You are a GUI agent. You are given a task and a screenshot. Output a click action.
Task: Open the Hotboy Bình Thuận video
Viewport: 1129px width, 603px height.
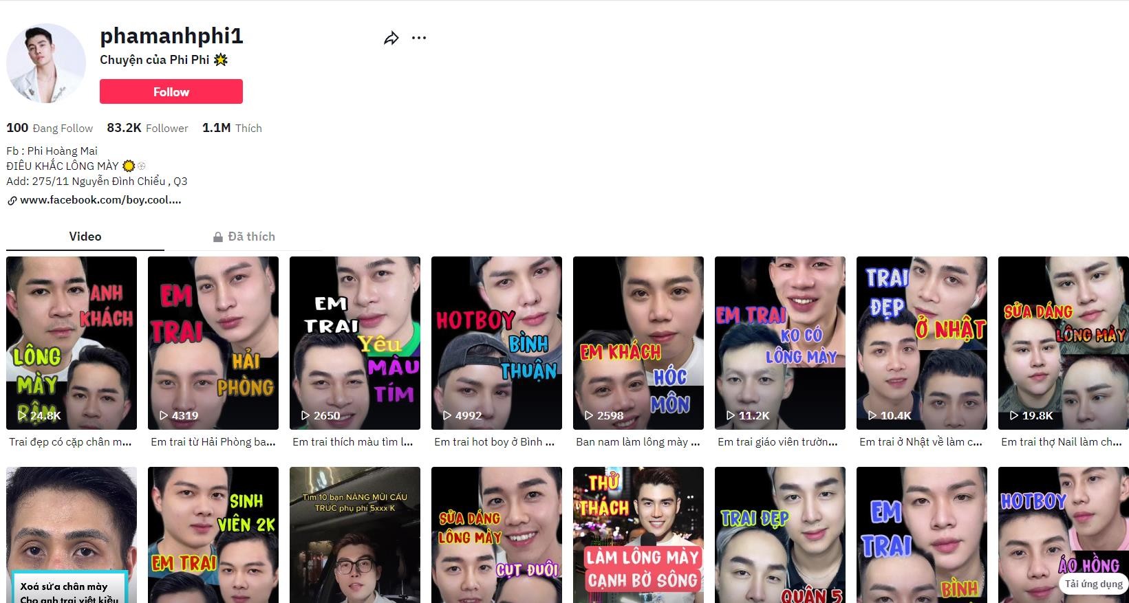coord(497,342)
